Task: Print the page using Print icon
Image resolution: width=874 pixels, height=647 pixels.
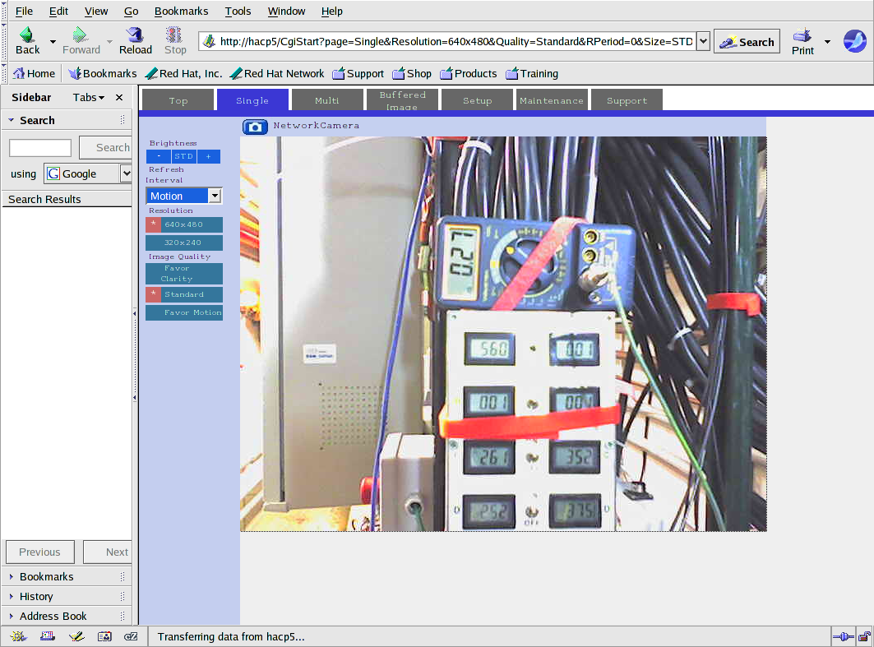Action: (x=802, y=35)
